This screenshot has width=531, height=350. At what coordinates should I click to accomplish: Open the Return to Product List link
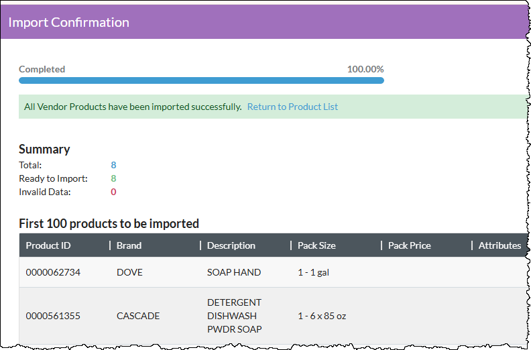click(292, 107)
